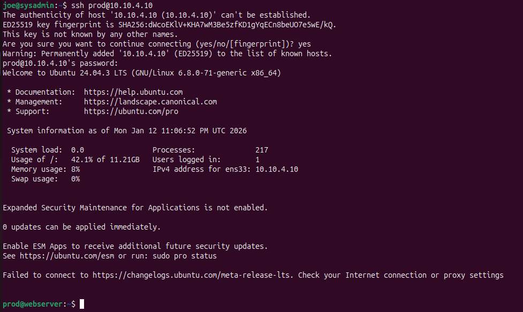Click the system information date line
Screen dimensions: 523x312
pos(127,131)
